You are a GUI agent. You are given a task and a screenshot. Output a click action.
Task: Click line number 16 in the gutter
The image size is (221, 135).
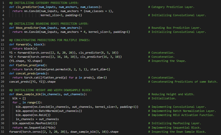[x=3, y=65]
